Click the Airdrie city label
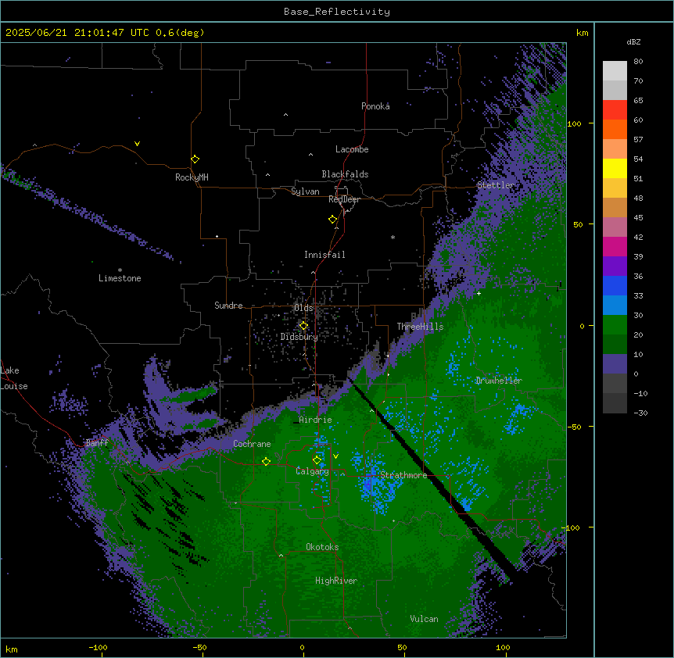Screen dimensions: 674x658 click(316, 420)
